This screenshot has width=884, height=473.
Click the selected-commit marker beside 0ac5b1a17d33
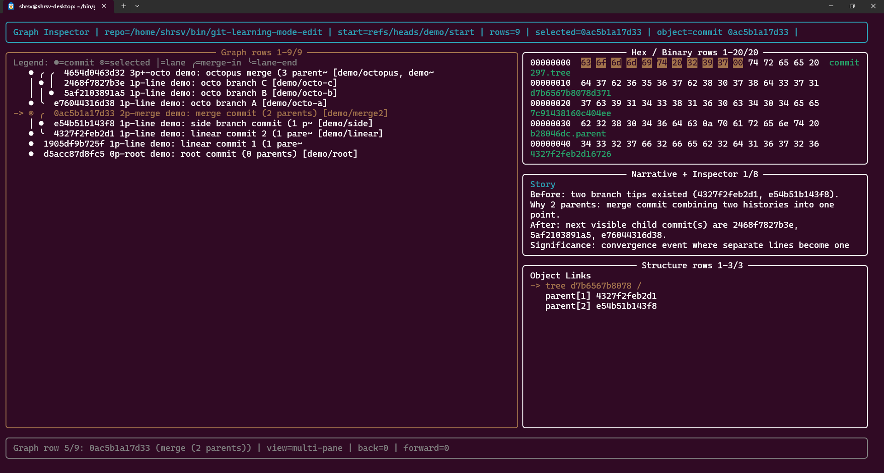[31, 113]
